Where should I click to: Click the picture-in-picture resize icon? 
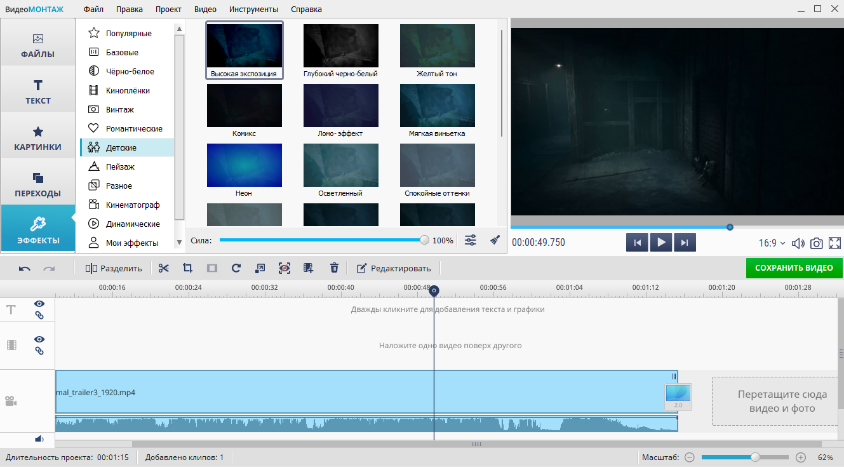[260, 268]
